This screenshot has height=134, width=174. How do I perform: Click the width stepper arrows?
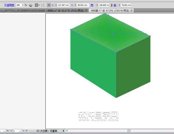pyautogui.click(x=97, y=5)
